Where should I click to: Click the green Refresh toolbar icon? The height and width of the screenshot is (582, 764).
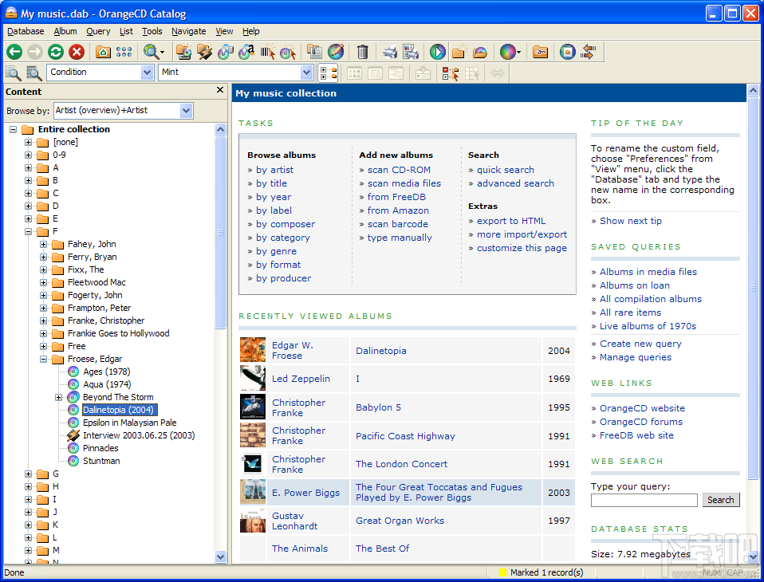(x=56, y=52)
